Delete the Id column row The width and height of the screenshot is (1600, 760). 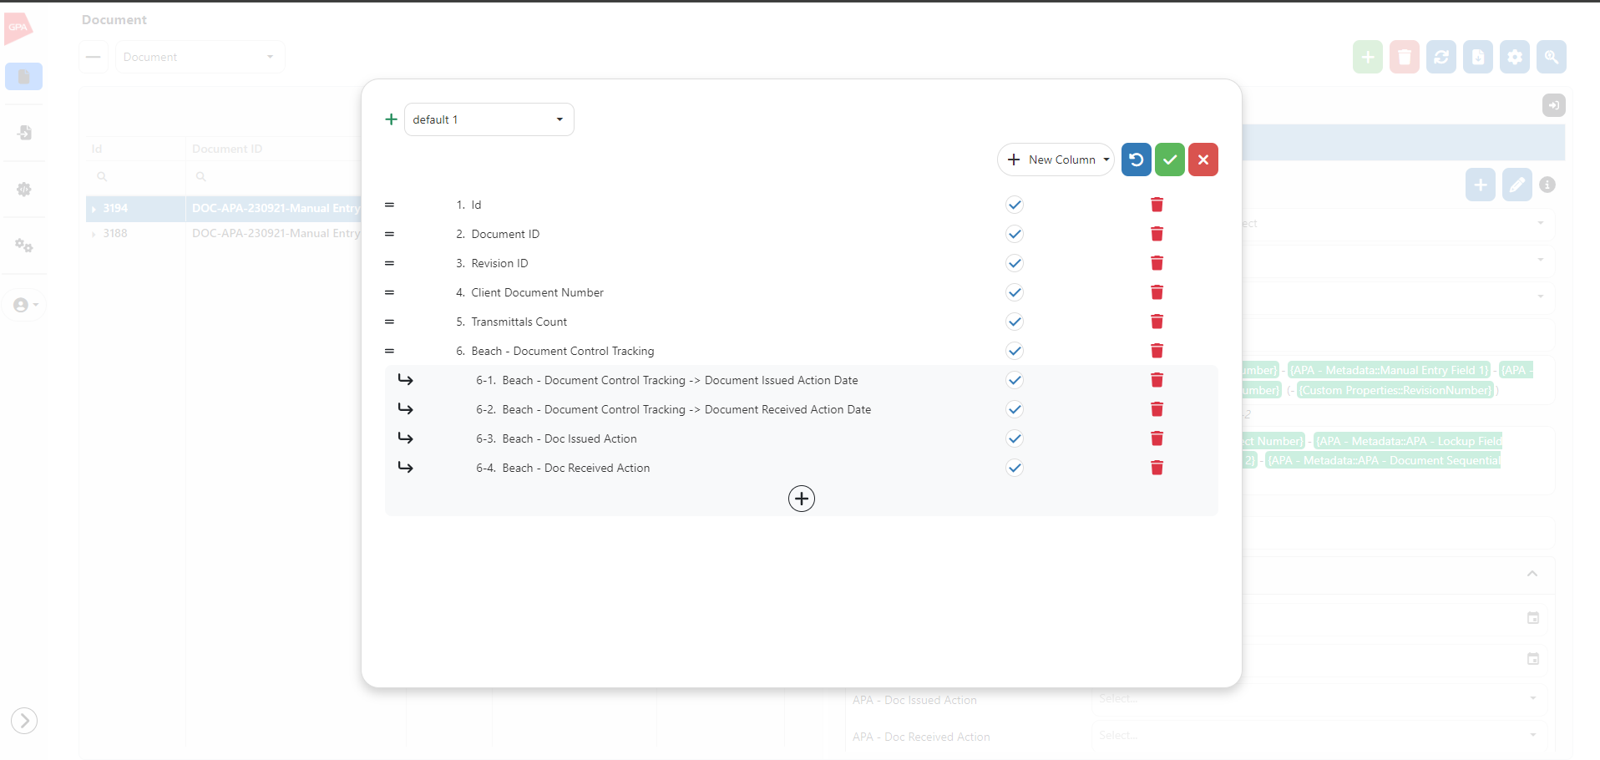1157,205
